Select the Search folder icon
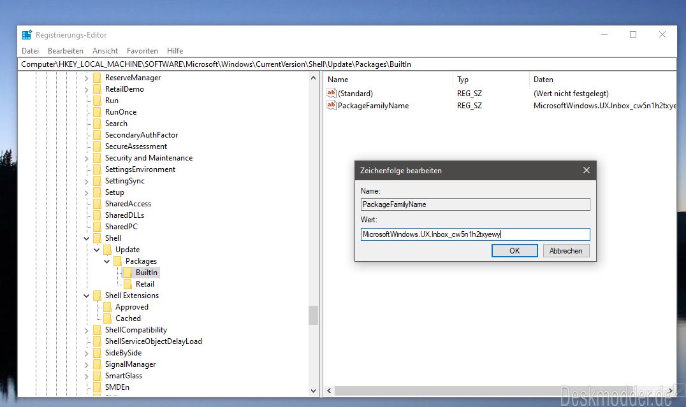The height and width of the screenshot is (407, 686). point(97,124)
